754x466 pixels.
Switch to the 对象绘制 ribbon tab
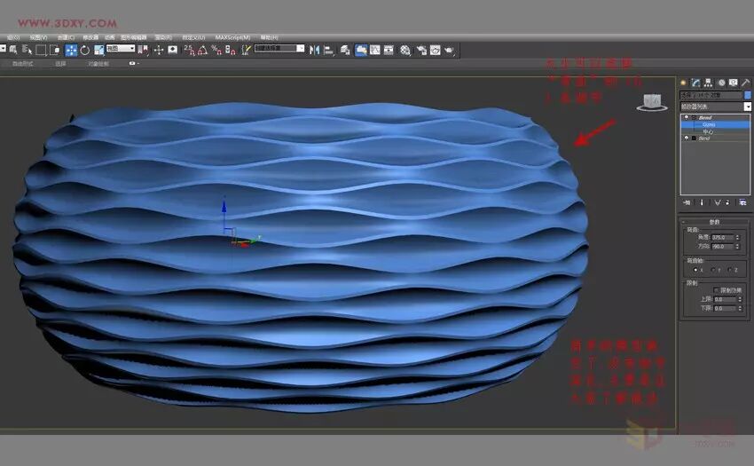(98, 64)
